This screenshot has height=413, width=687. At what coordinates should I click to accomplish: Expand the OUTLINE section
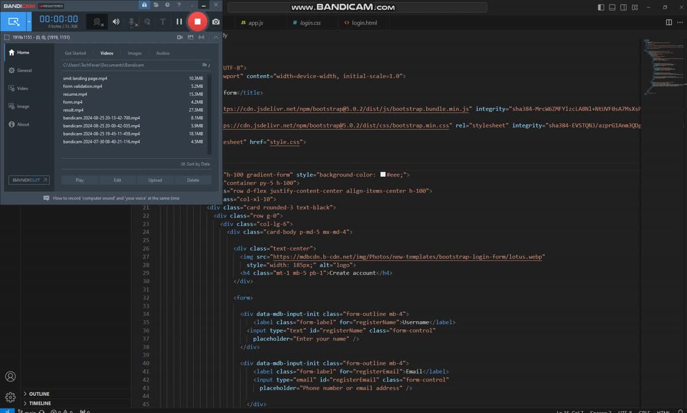(x=39, y=394)
